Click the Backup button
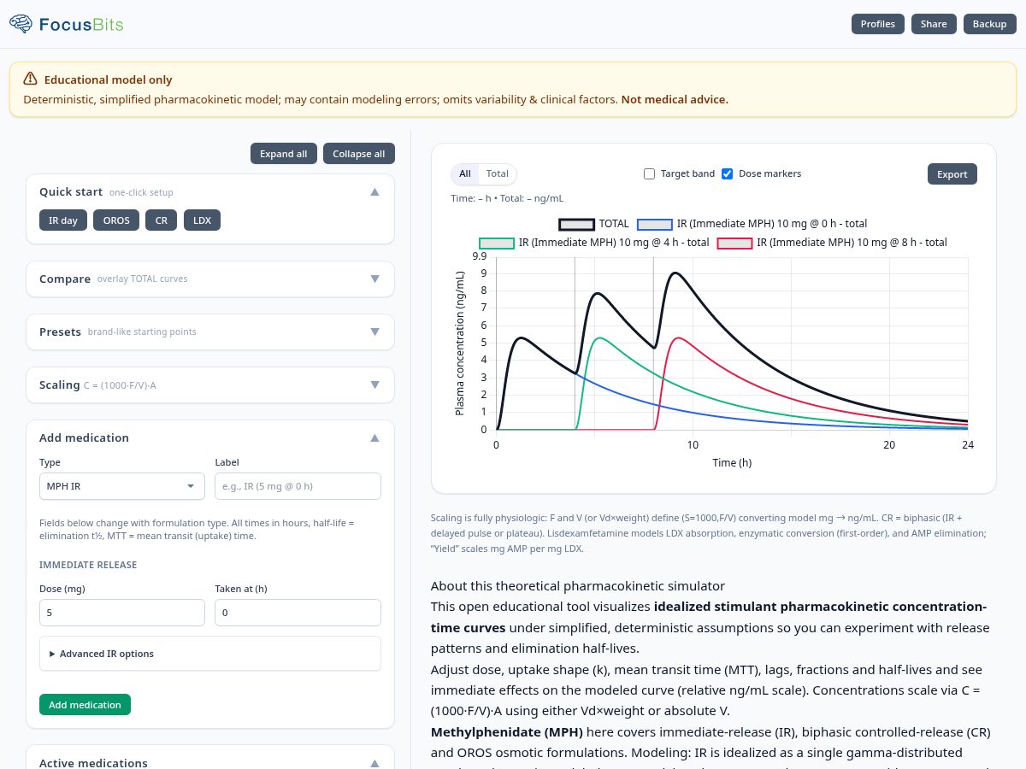 click(x=990, y=24)
